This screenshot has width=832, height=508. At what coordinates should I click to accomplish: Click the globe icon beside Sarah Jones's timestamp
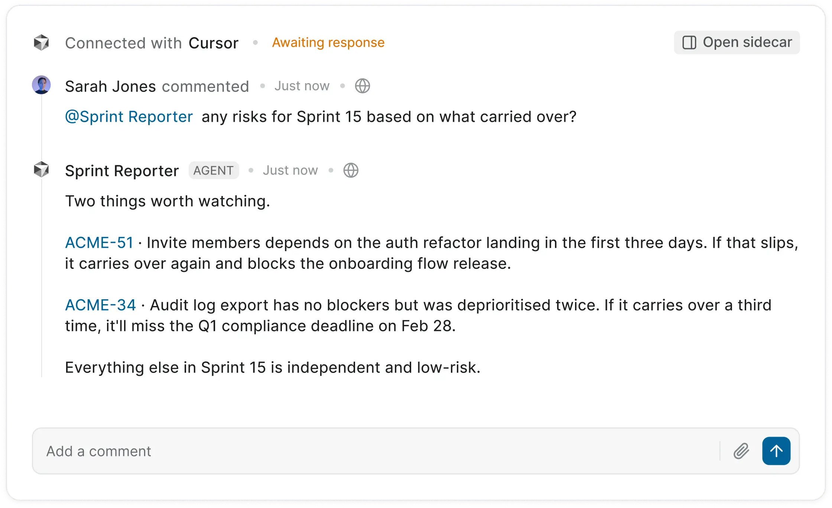click(x=362, y=86)
